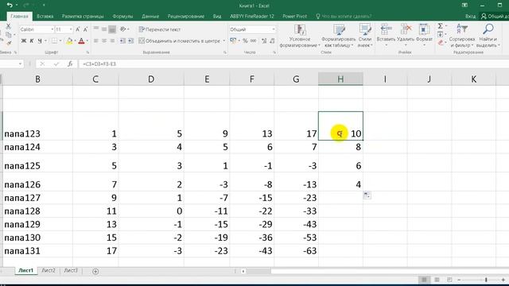Align cell text to the left
509x286 pixels.
tap(96, 41)
